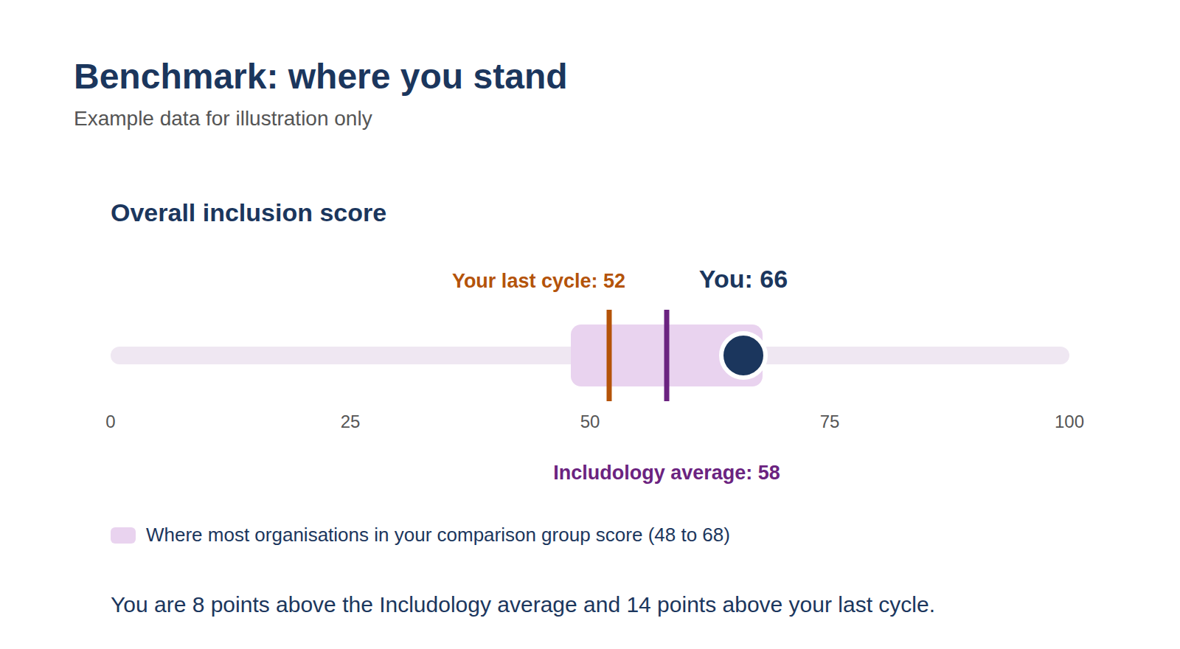Screen dimensions: 1180x649
Task: Click the lilac comparison group legend swatch
Action: (x=123, y=535)
